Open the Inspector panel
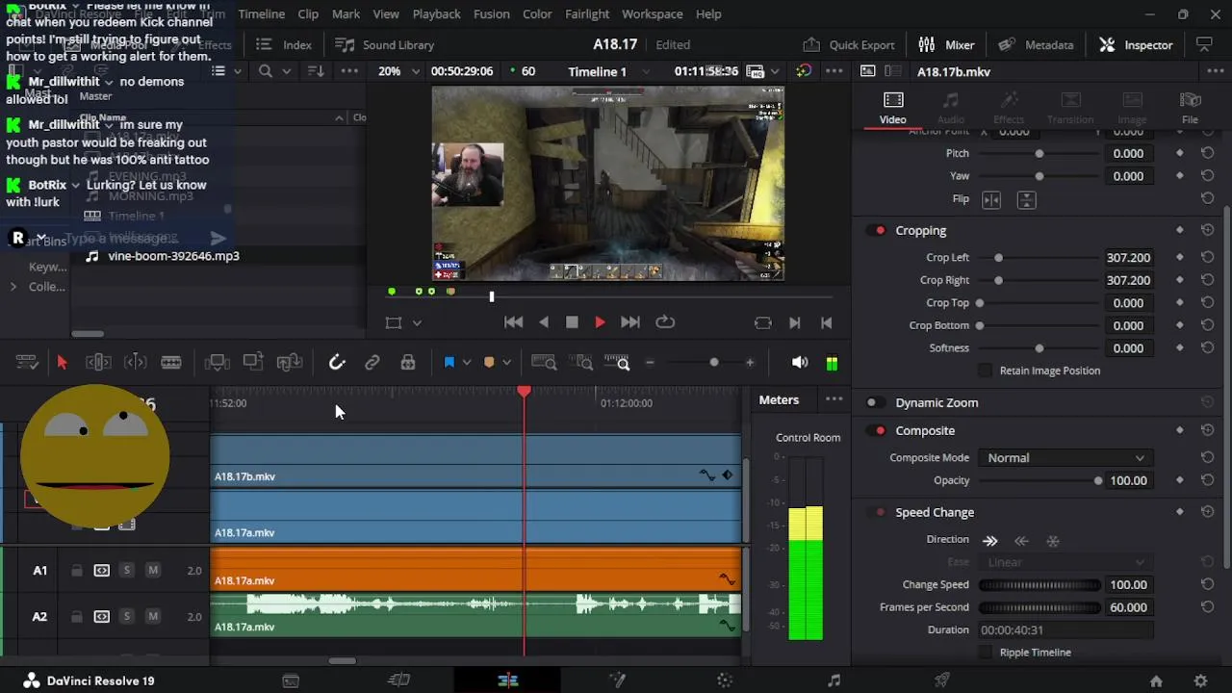 (1137, 44)
